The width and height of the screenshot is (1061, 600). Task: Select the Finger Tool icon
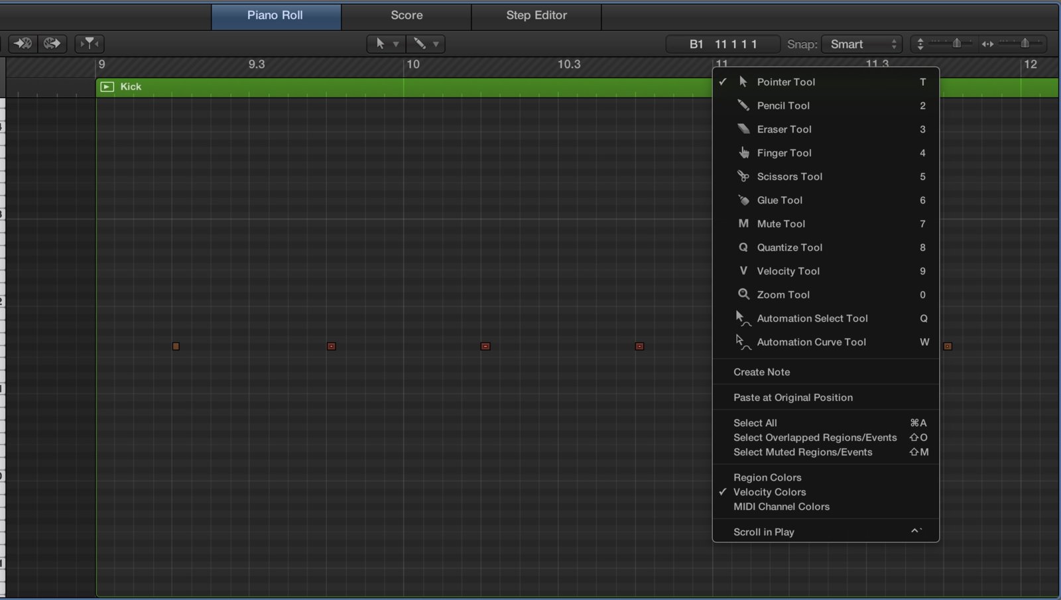click(744, 152)
